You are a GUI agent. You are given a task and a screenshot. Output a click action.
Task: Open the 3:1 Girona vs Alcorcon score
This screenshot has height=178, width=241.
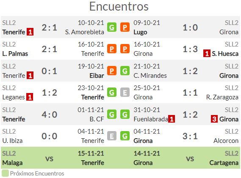tap(190, 136)
